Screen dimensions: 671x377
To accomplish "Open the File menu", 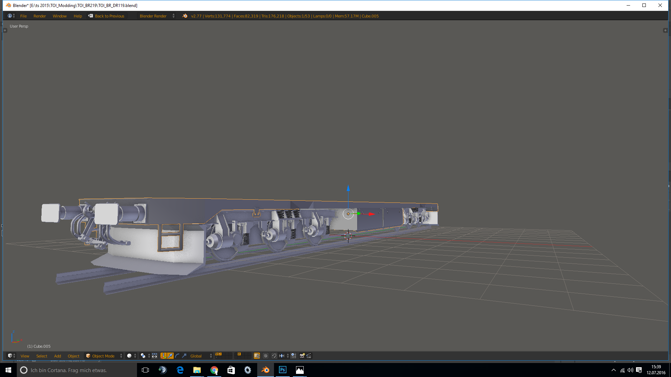I will pos(23,16).
